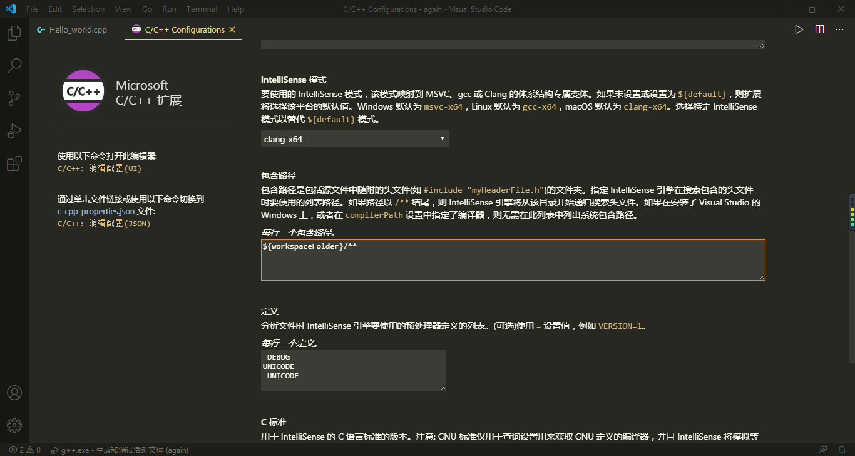The width and height of the screenshot is (855, 456).
Task: Click the VS Code logo icon
Action: tap(11, 9)
